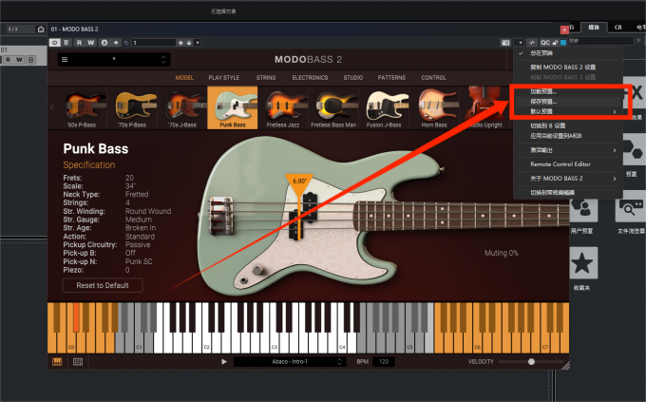Open the plugin functions dropdown arrow
The height and width of the screenshot is (402, 646).
point(521,43)
